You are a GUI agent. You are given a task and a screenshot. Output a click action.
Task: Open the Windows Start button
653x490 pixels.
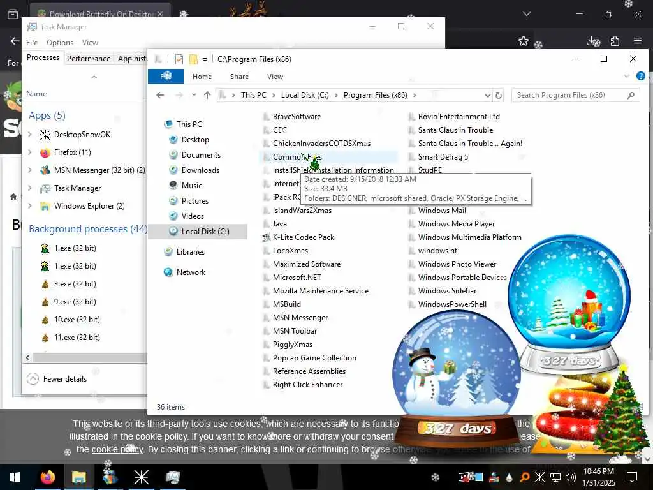[15, 477]
